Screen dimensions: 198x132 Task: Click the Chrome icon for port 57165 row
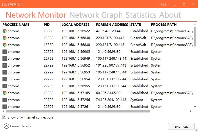point(5,93)
